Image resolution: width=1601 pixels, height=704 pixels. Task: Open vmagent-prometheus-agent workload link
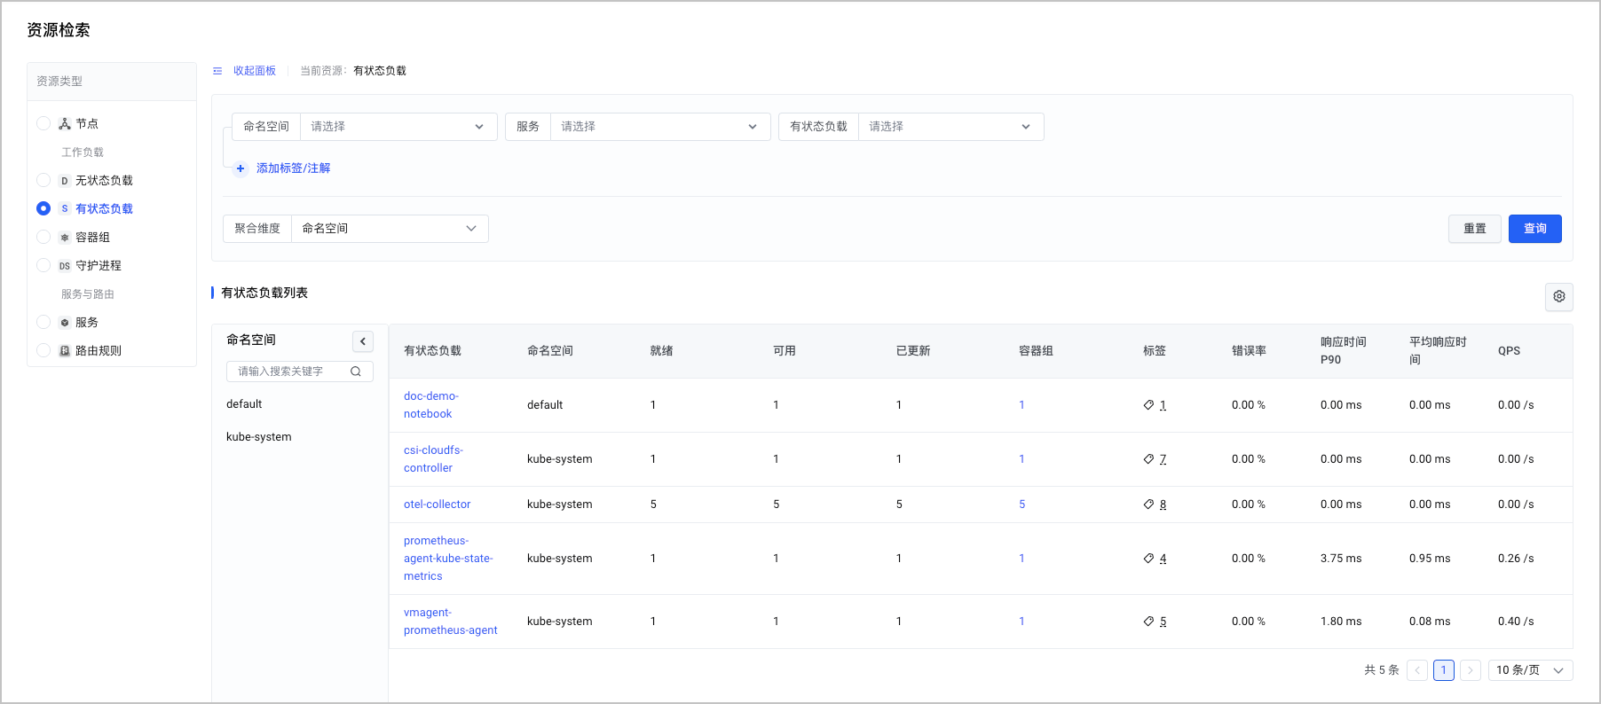(x=451, y=622)
